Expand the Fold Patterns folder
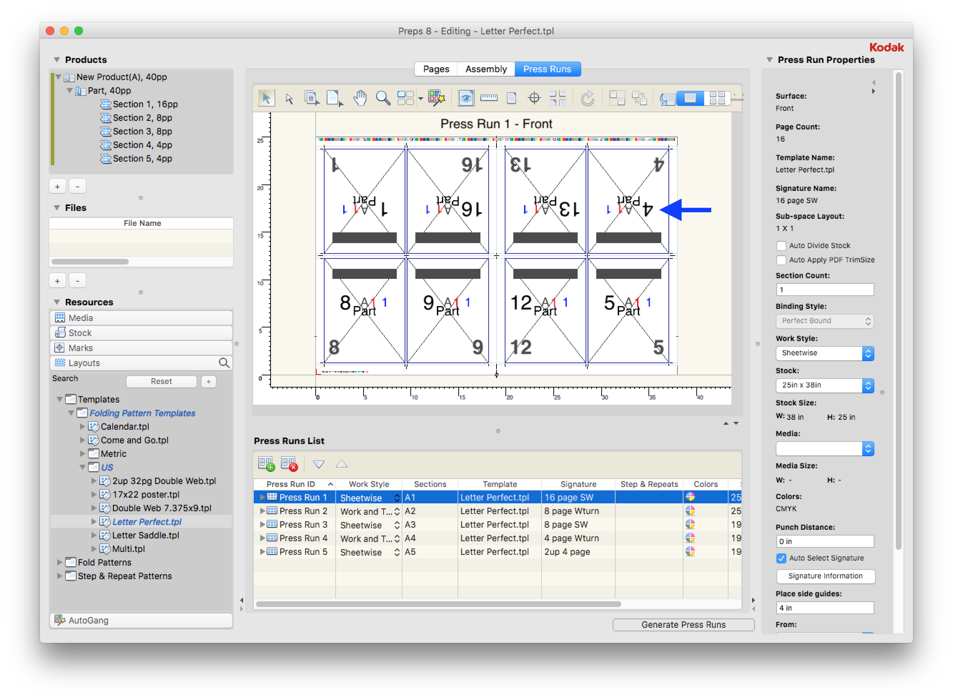 click(60, 562)
